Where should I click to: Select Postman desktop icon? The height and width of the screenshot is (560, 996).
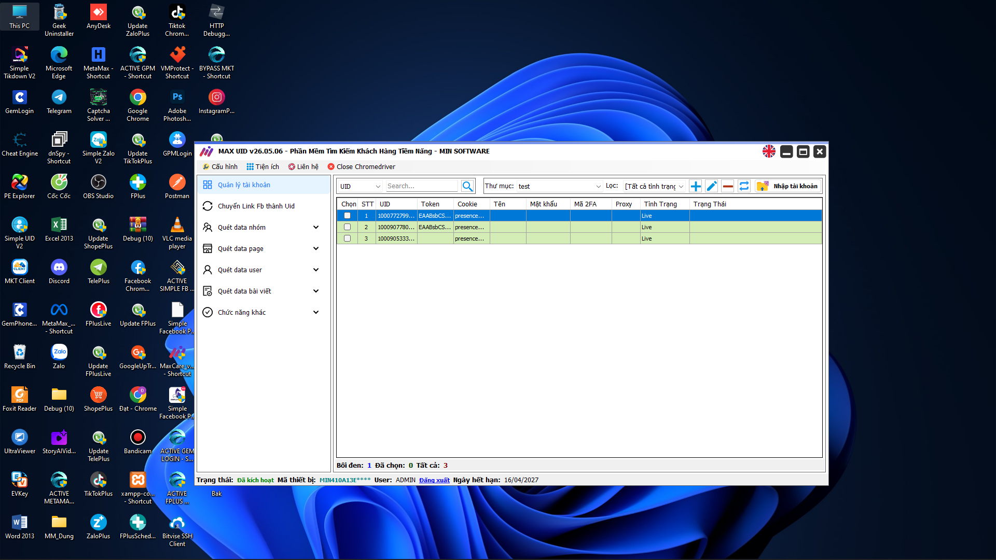tap(177, 187)
